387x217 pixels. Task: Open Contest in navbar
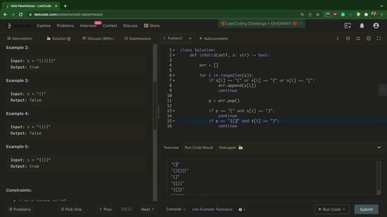110,25
